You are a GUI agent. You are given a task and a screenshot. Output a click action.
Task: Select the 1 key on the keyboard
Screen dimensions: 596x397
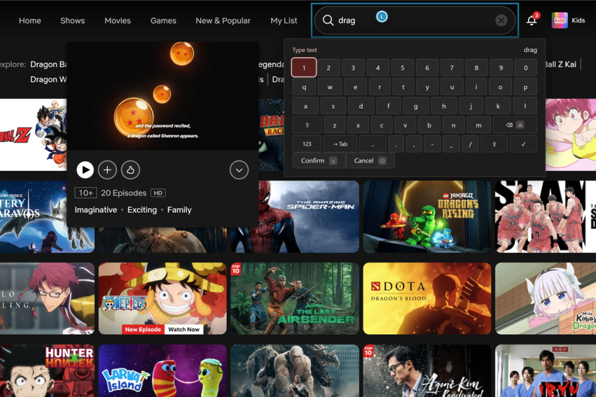pyautogui.click(x=304, y=68)
